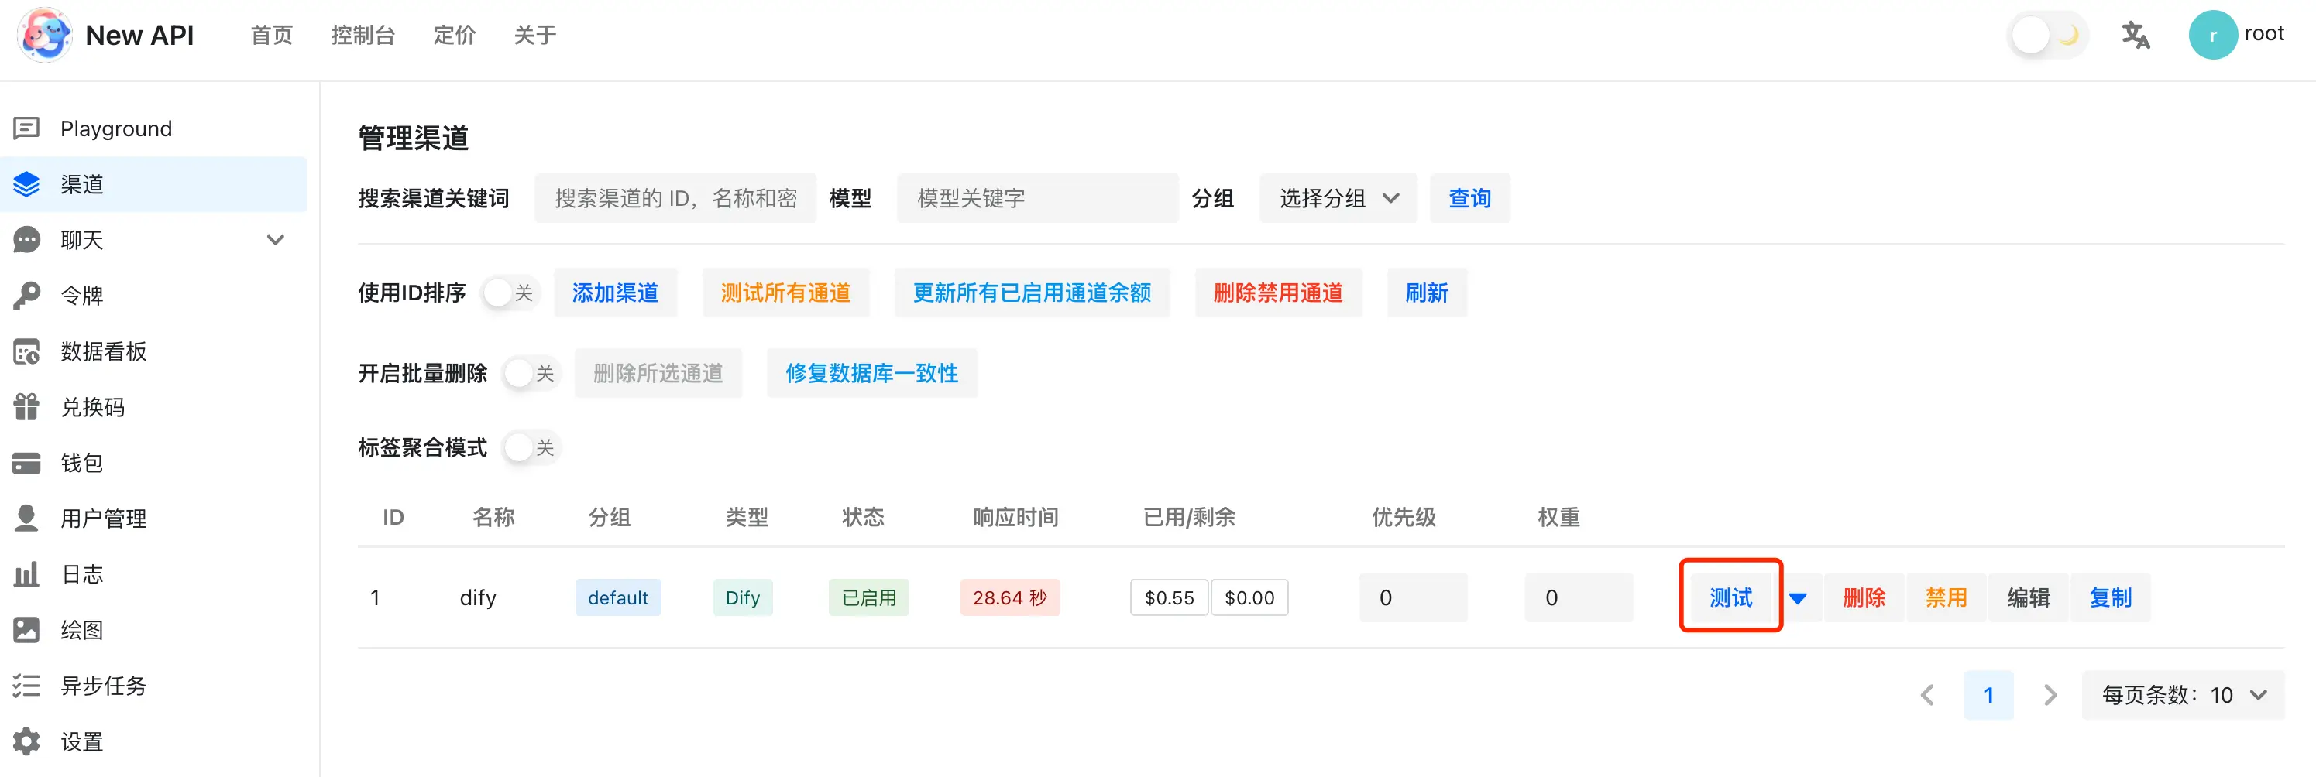Open 关于 in top navigation

(535, 35)
